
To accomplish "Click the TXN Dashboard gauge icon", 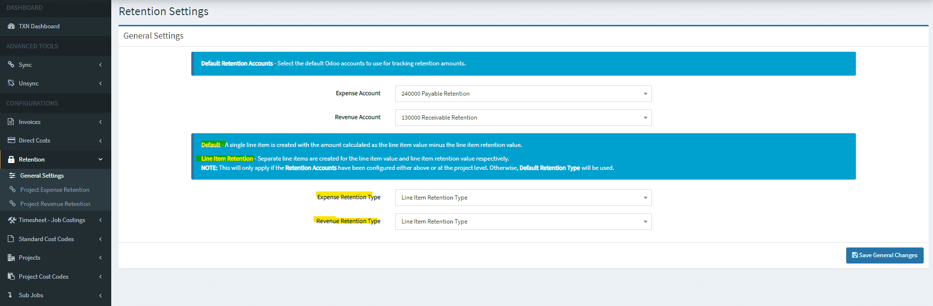I will (x=11, y=26).
